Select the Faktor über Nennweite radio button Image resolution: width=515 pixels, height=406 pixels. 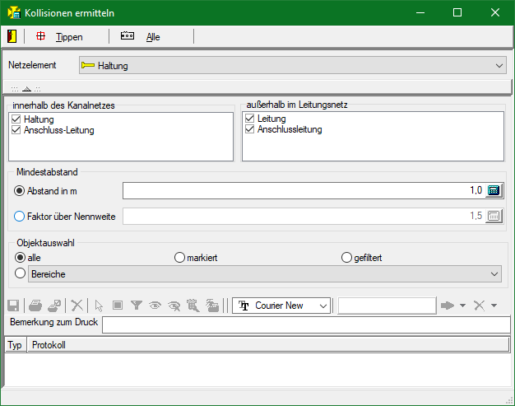click(x=21, y=217)
